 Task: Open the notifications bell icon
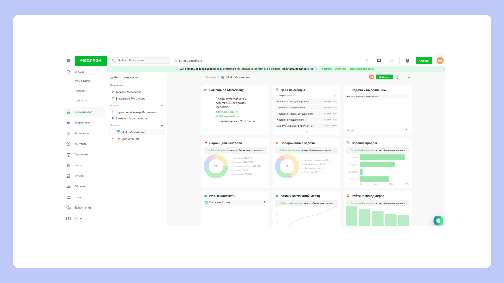click(367, 61)
